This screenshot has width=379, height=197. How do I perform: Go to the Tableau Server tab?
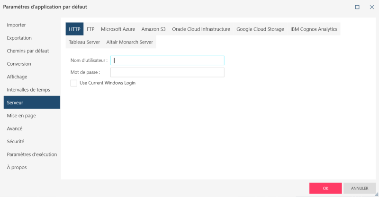point(84,42)
